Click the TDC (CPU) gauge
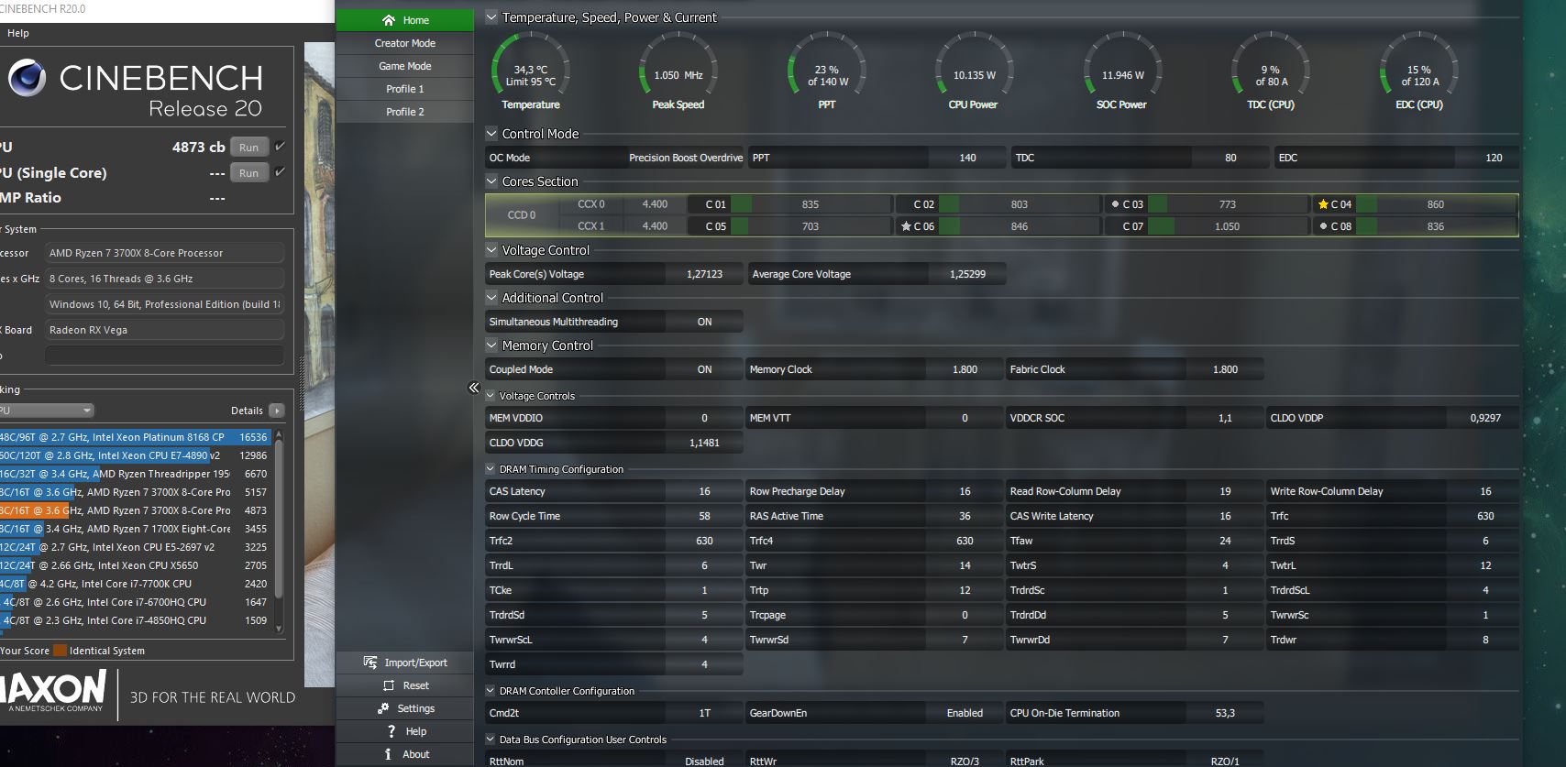 (1270, 71)
